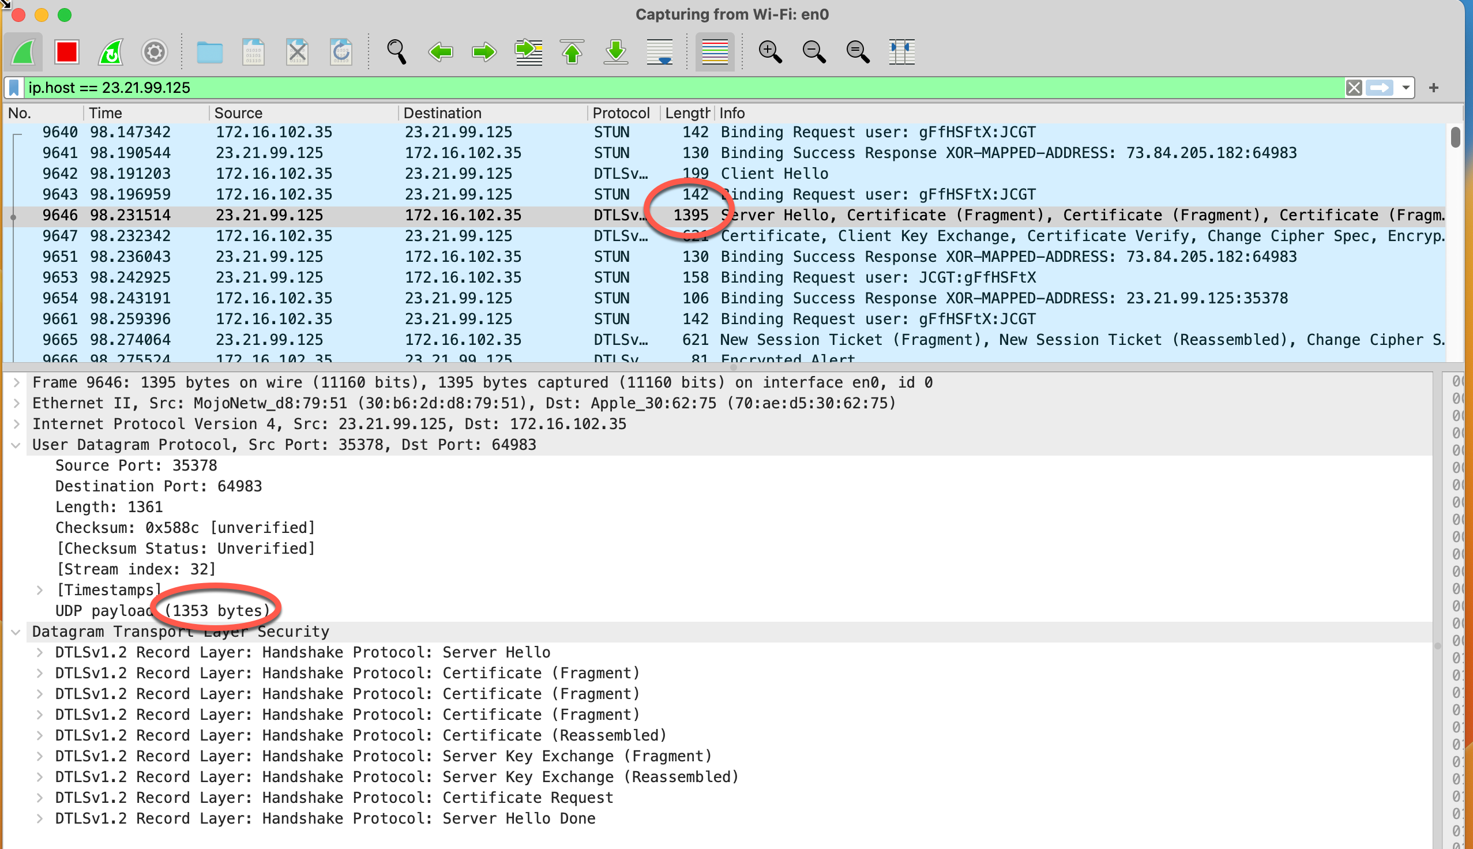This screenshot has height=849, width=1473.
Task: Zoom in on the packet list text
Action: tap(770, 52)
